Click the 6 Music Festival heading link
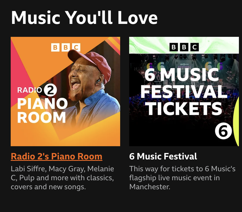The height and width of the screenshot is (212, 242). point(163,157)
